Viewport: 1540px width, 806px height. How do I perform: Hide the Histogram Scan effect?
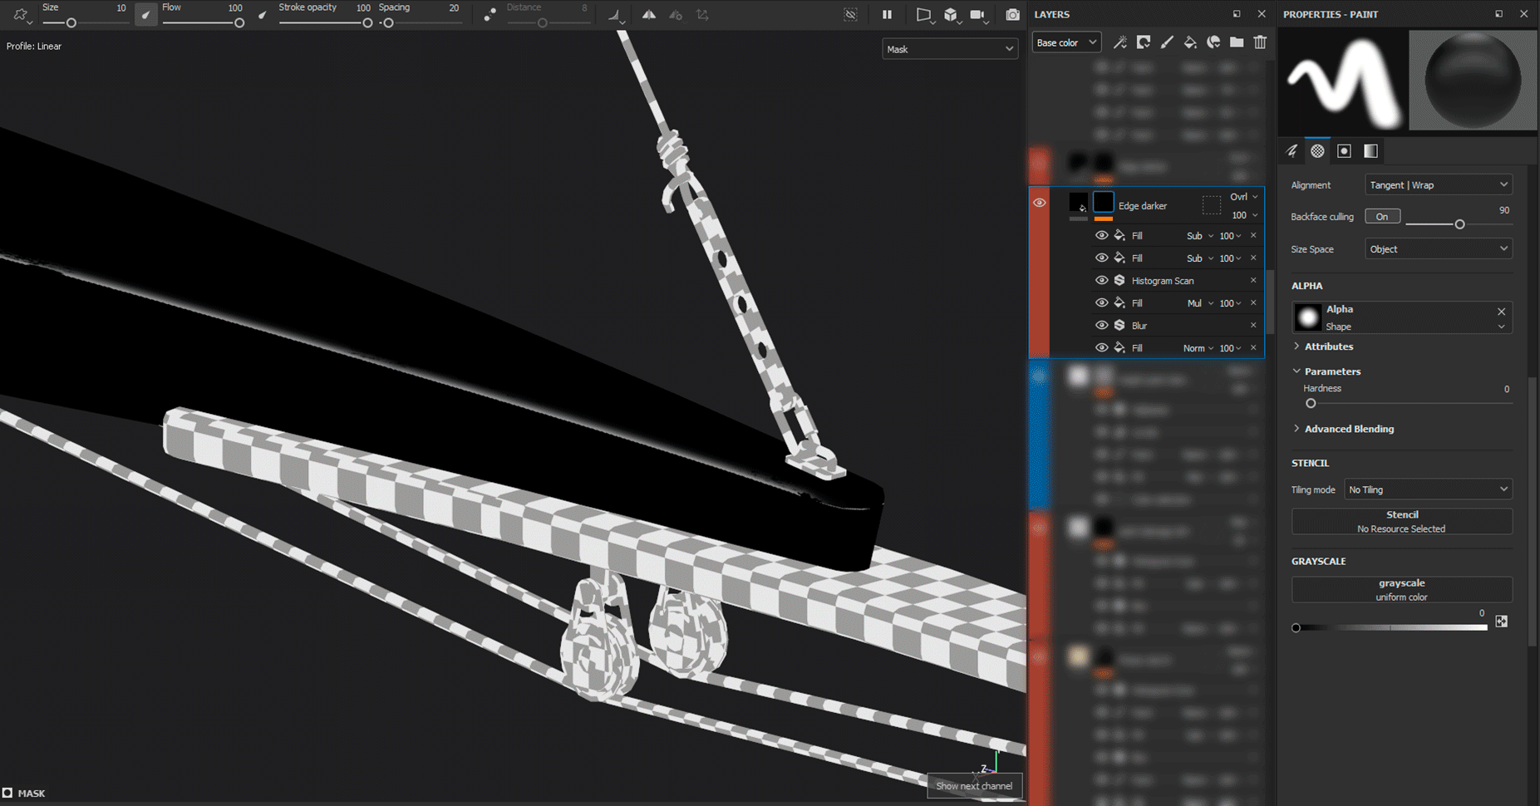click(1101, 281)
